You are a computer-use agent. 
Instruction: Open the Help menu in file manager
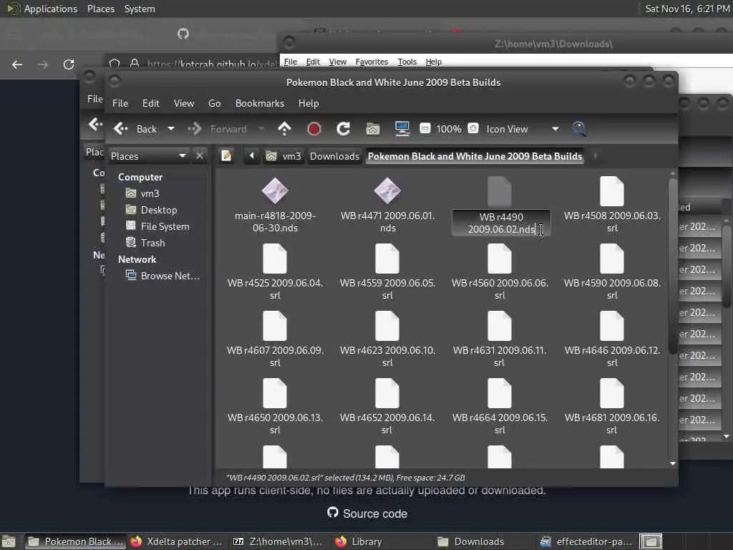(x=309, y=103)
